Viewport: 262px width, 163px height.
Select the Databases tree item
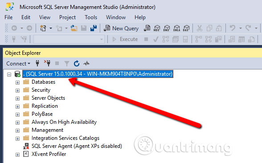point(44,82)
